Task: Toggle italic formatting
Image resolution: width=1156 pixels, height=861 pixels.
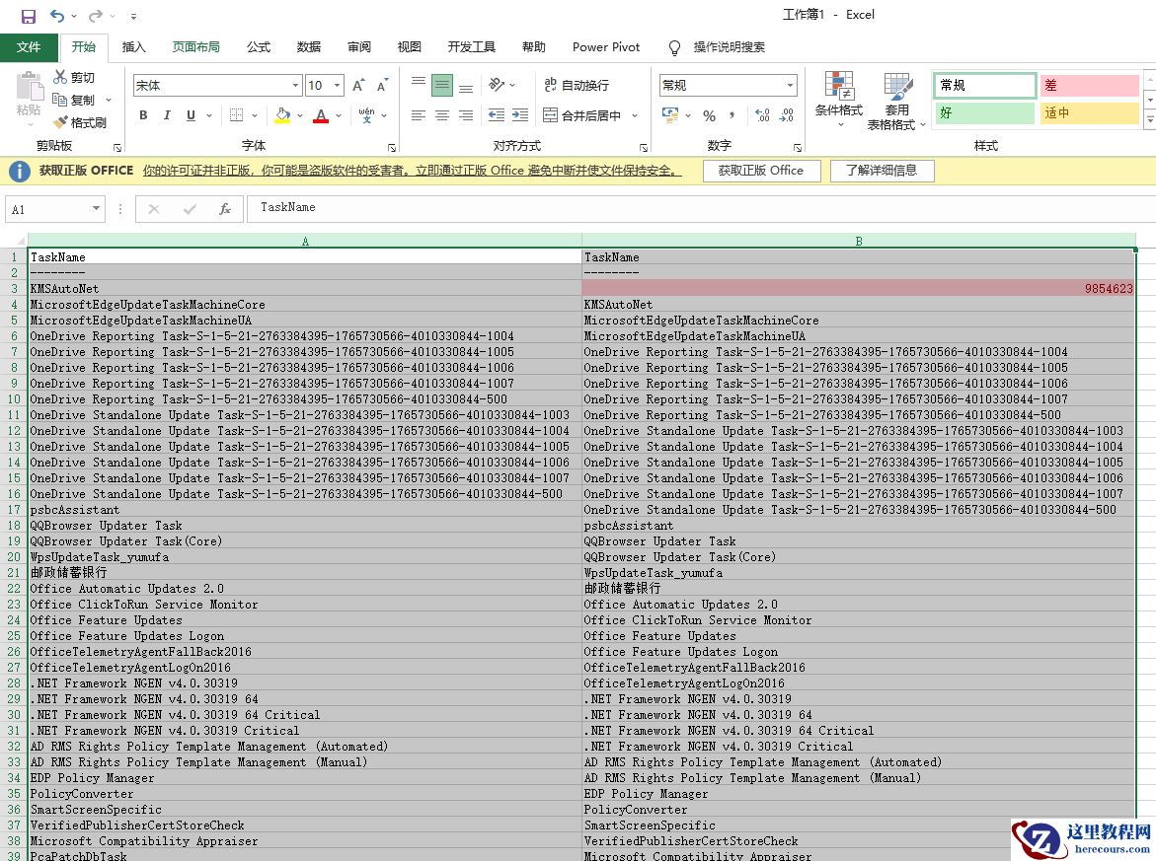Action: click(x=167, y=115)
